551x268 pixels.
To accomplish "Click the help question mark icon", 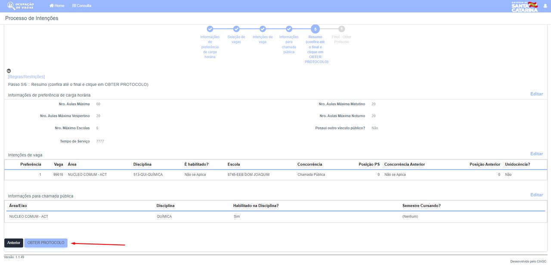I will 9,71.
